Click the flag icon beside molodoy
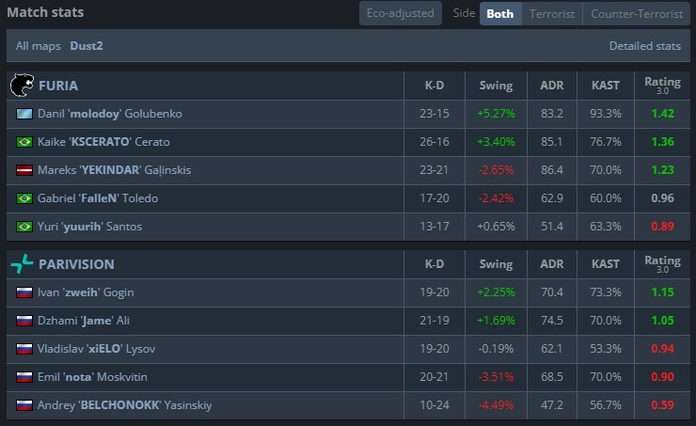The width and height of the screenshot is (696, 426). [x=24, y=114]
